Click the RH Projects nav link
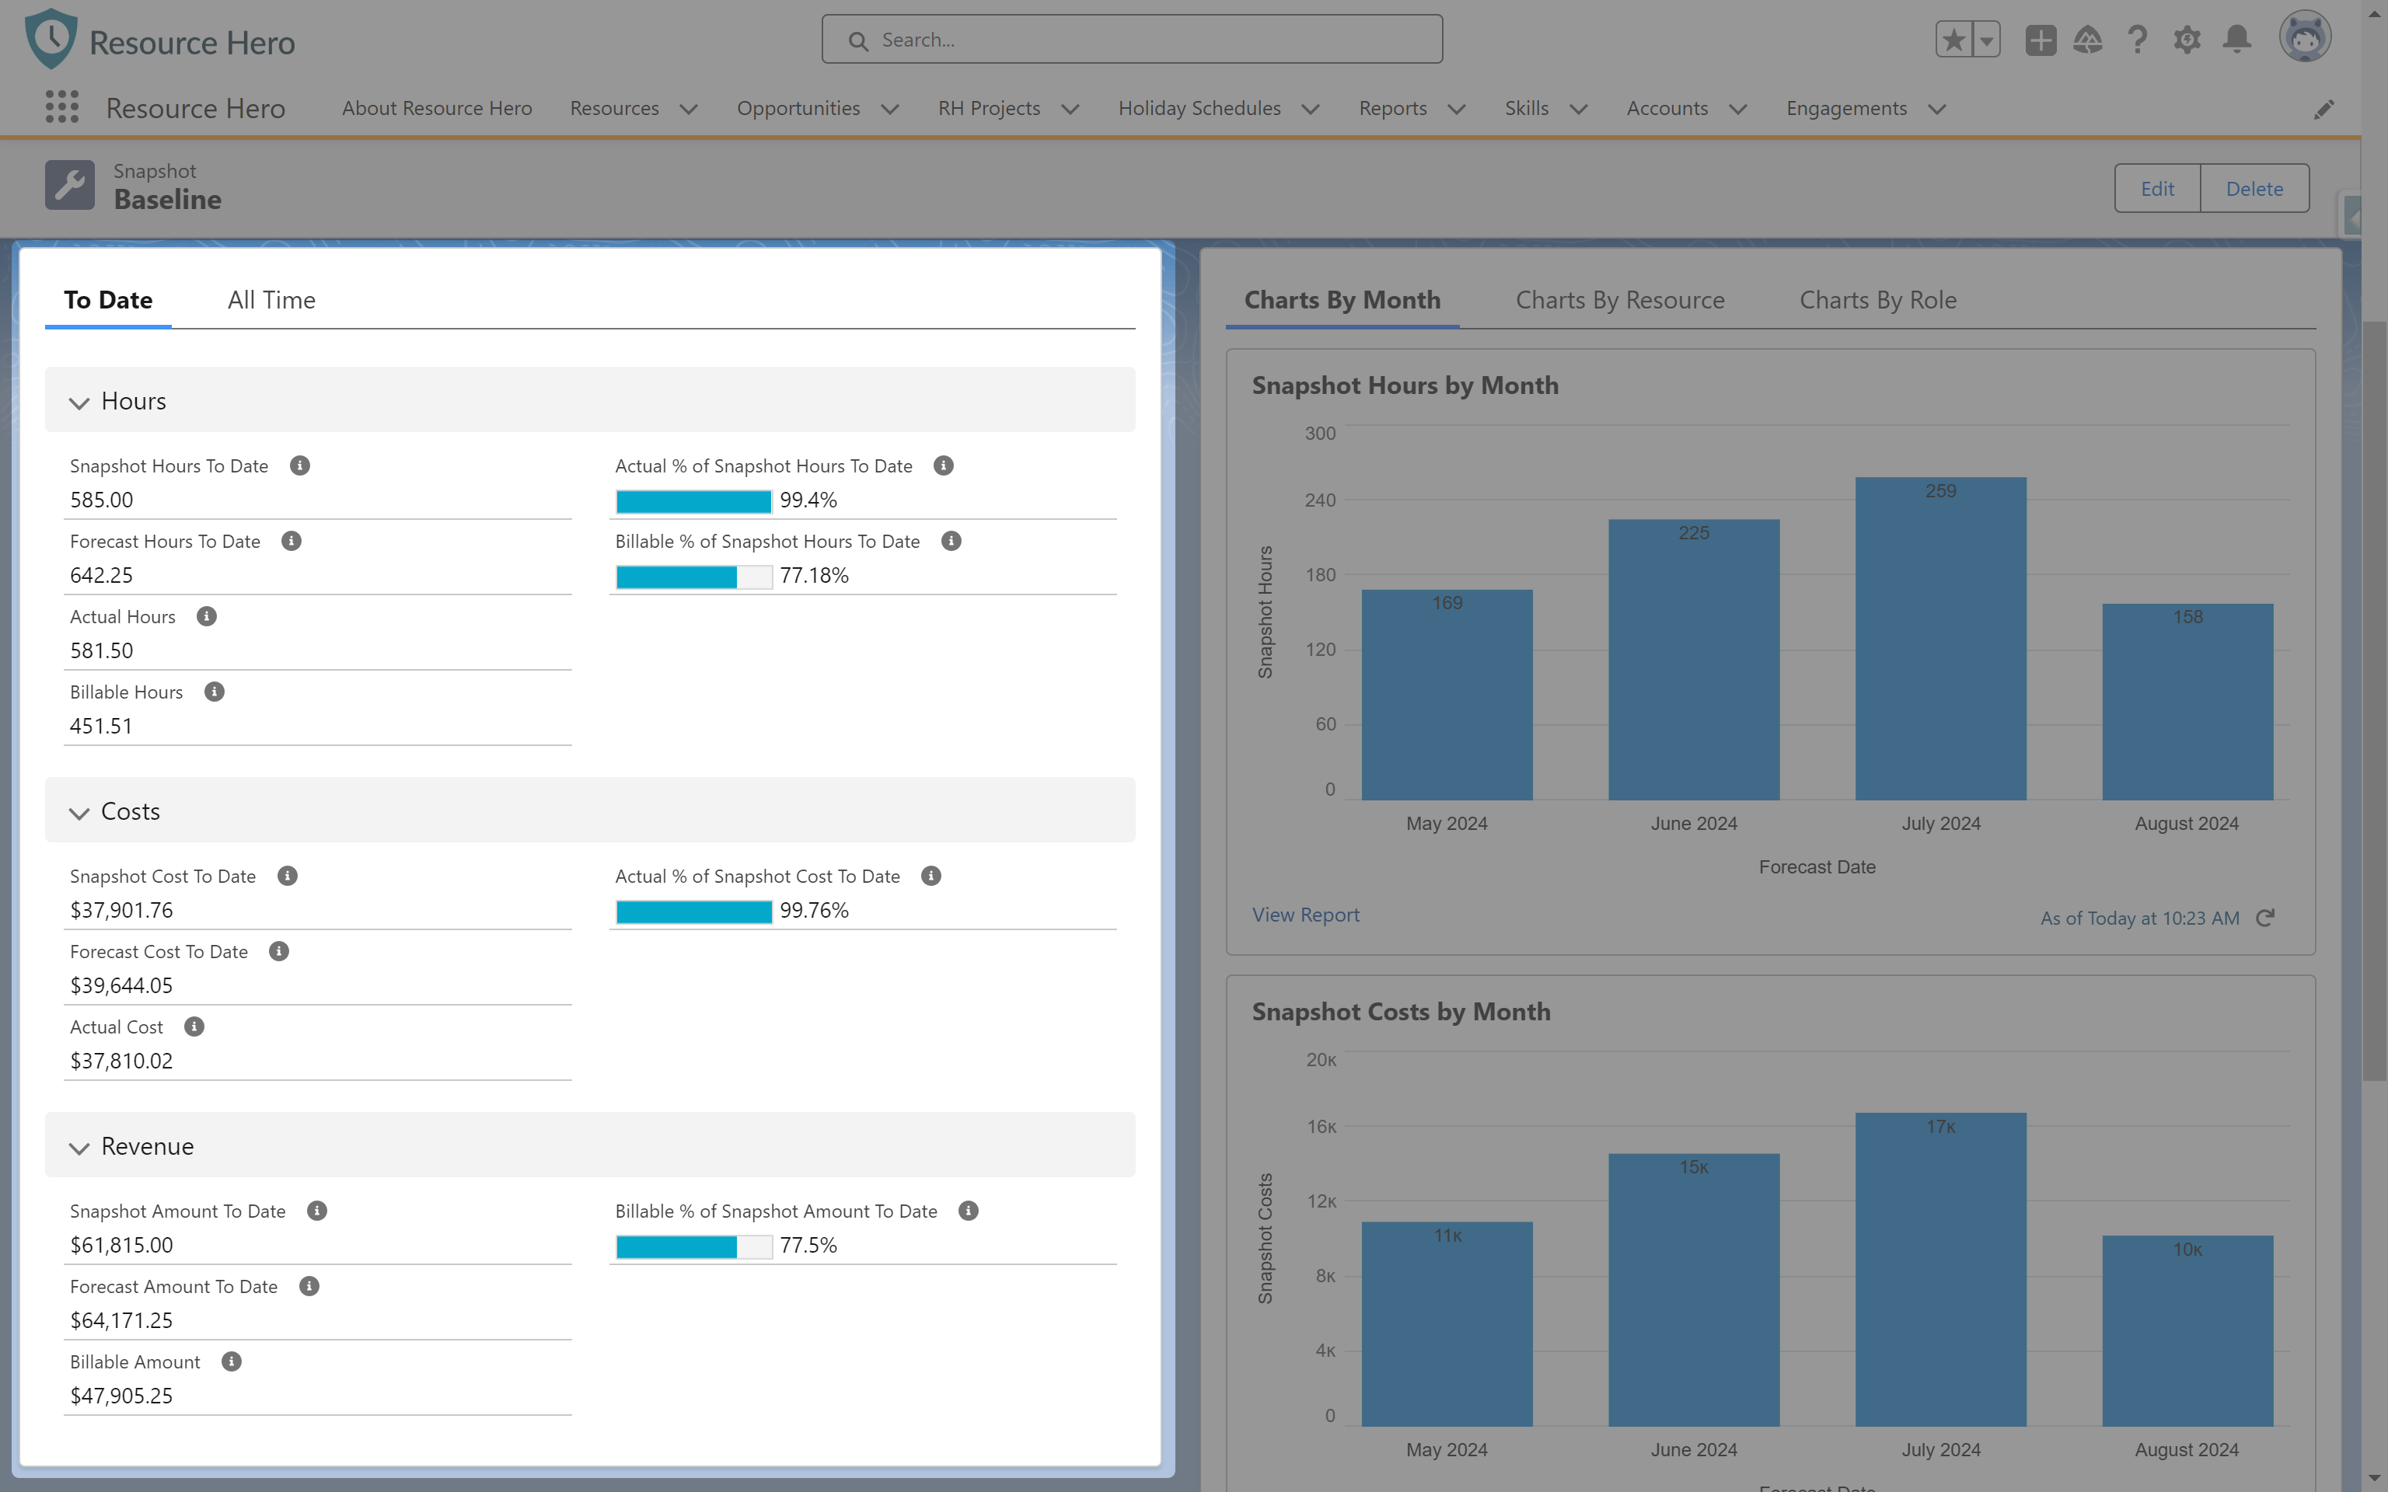This screenshot has height=1492, width=2388. pos(989,107)
